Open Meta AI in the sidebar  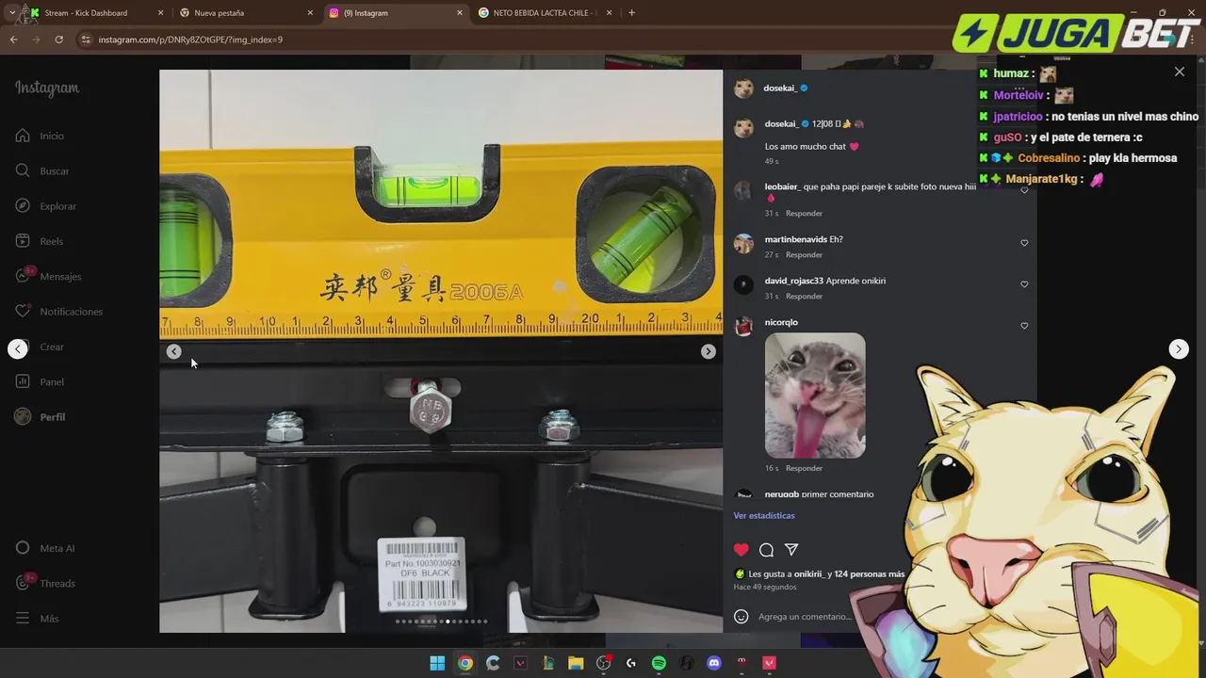(44, 548)
